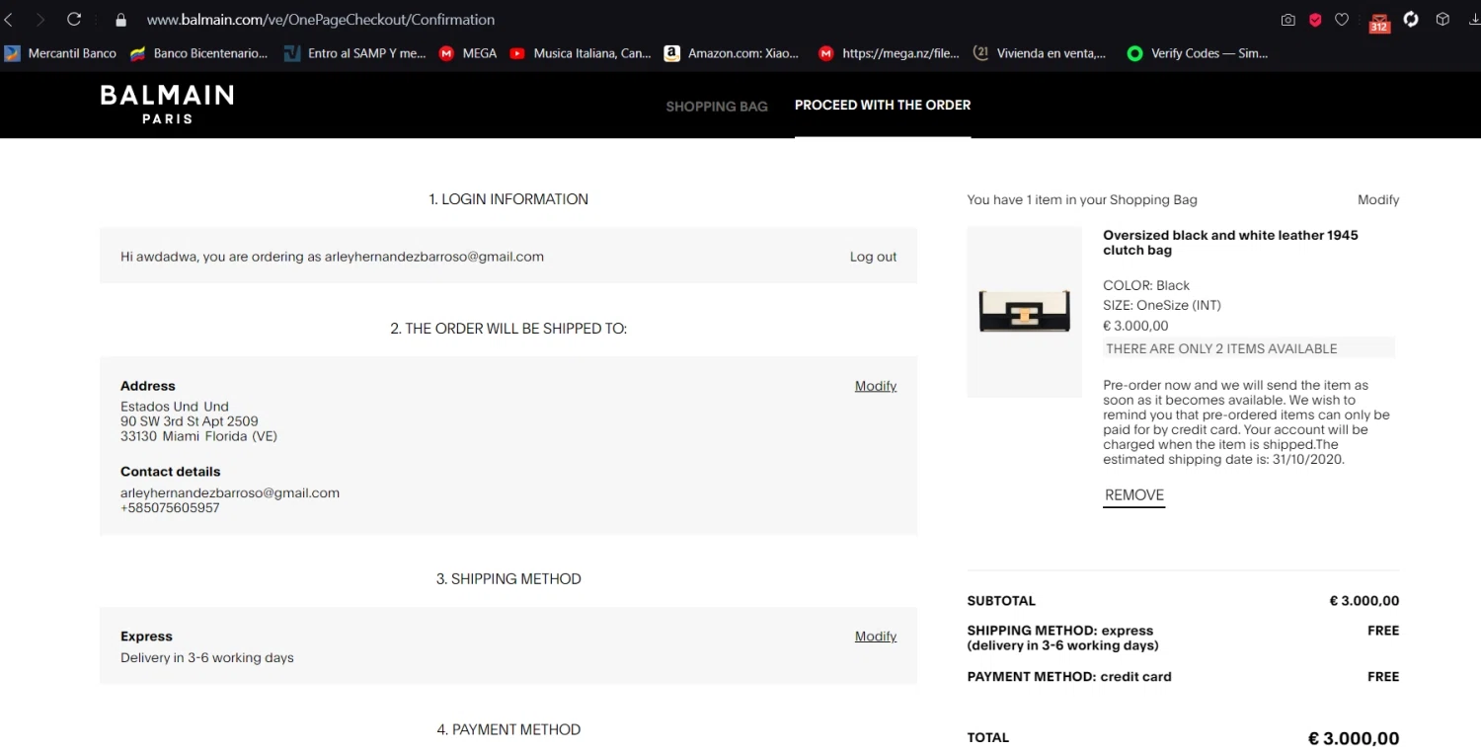
Task: Reload the page with the refresh icon
Action: click(74, 19)
